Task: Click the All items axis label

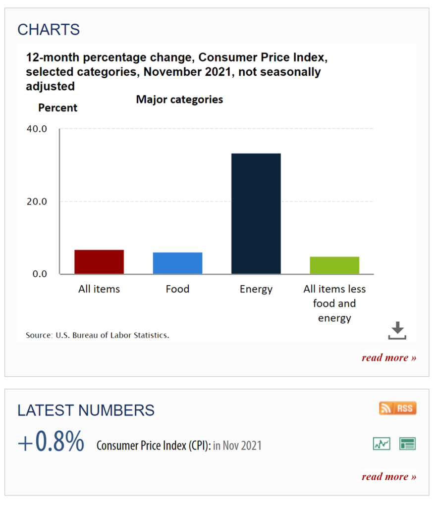Action: 99,289
